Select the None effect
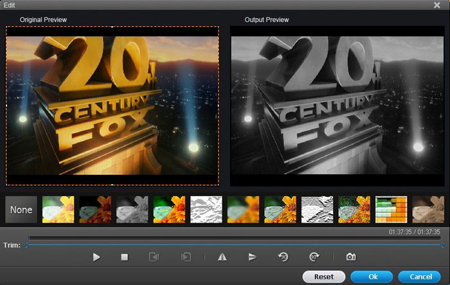 [21, 210]
